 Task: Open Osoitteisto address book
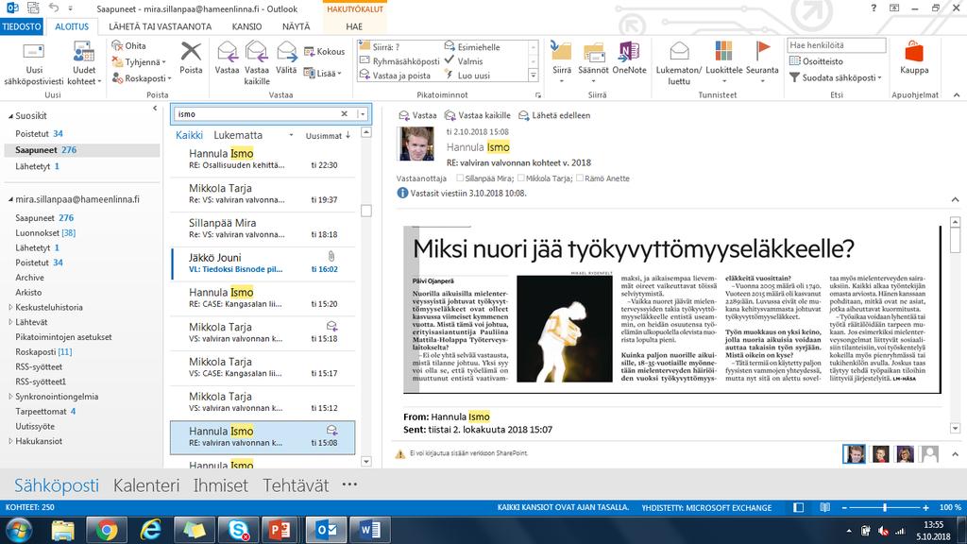click(x=816, y=61)
